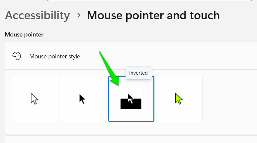Click the breadcrumb chevron separator
Viewport: 257px width, 143px height.
tap(79, 15)
